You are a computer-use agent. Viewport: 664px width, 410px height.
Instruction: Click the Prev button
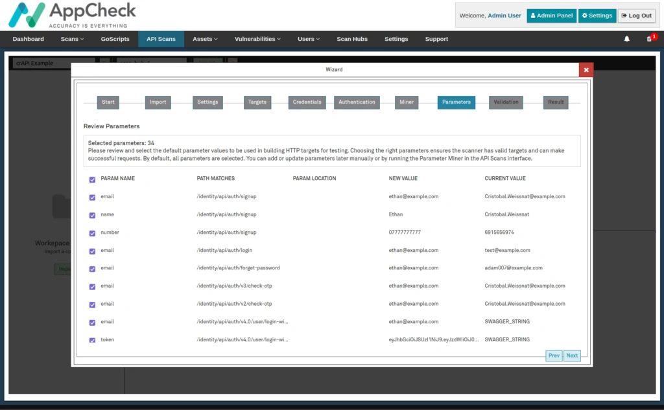pyautogui.click(x=553, y=355)
